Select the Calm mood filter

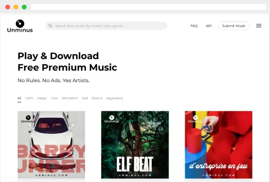tap(29, 98)
